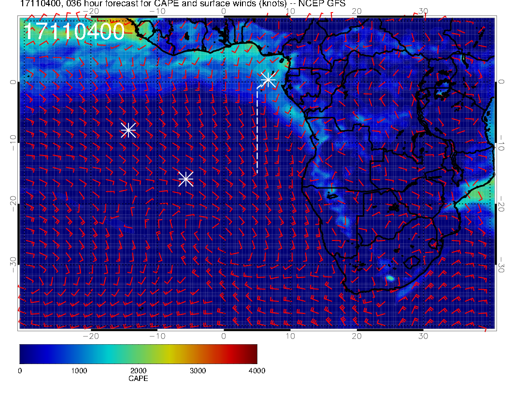Click inside the Lesotho border outline
This screenshot has height=394, width=510.
[x=411, y=262]
